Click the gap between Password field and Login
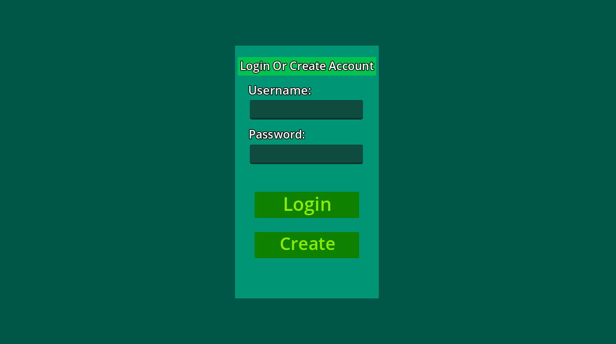This screenshot has height=344, width=616. [307, 178]
